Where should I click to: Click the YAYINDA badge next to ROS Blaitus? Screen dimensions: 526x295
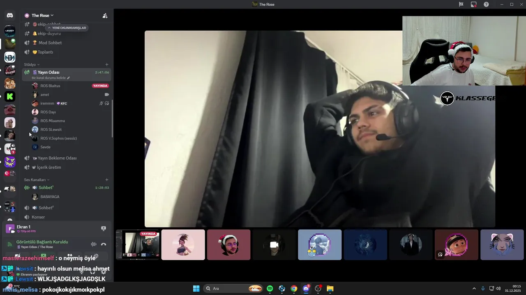(100, 86)
